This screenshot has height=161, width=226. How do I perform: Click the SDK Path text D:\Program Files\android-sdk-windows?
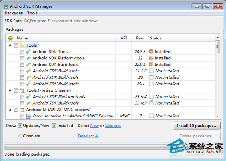pos(61,21)
